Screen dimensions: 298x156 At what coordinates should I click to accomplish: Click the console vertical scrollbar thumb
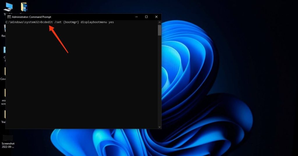click(x=159, y=30)
